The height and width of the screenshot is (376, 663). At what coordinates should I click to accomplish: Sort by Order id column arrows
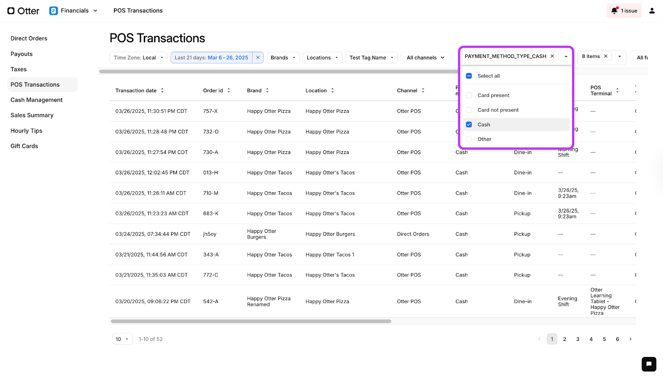click(229, 90)
